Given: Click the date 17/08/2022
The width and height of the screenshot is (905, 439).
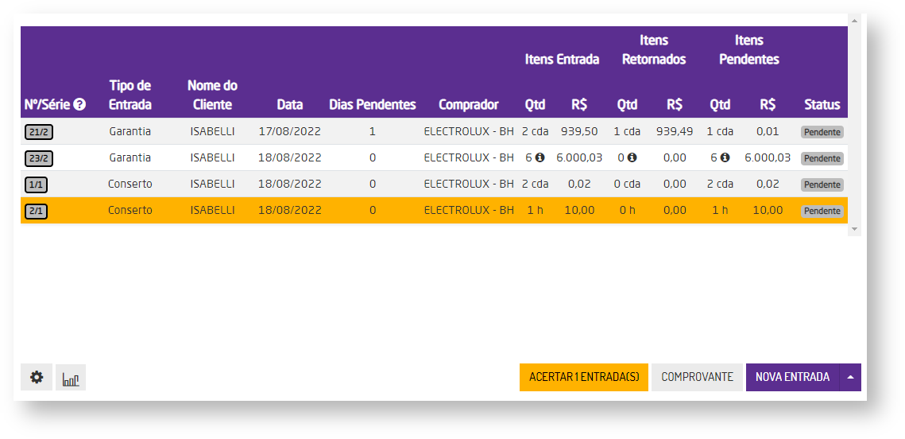Looking at the screenshot, I should [x=290, y=132].
